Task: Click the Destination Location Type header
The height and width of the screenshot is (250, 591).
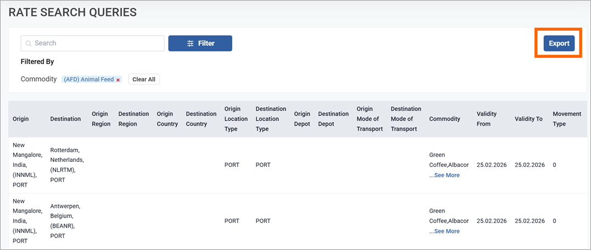Action: click(x=271, y=119)
